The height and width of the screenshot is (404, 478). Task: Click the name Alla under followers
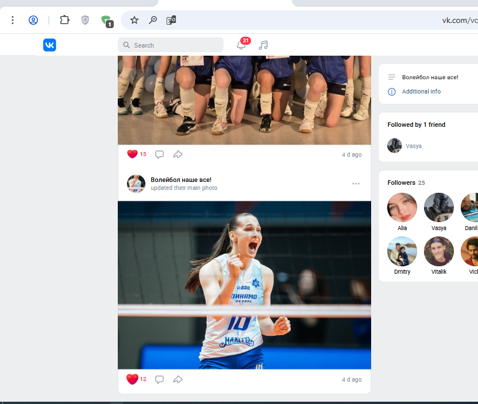(402, 228)
